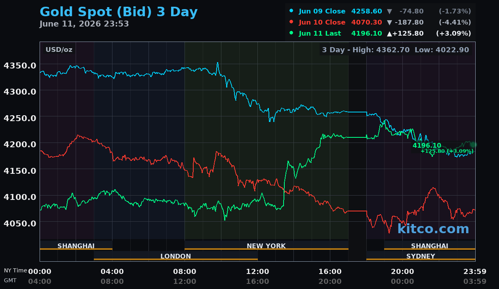Click the 4250.0 y-axis label
This screenshot has height=289, width=499.
tap(20, 118)
